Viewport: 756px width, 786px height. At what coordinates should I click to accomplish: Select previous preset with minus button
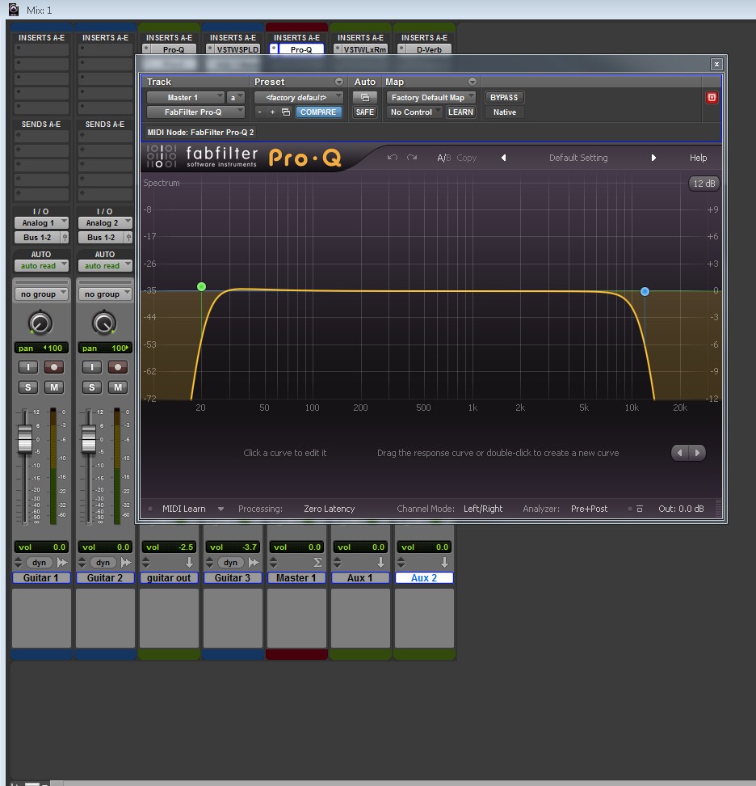click(x=259, y=112)
